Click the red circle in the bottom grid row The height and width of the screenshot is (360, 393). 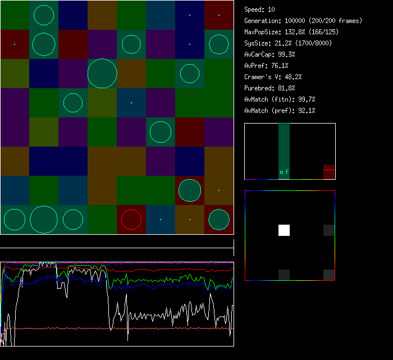tap(131, 220)
